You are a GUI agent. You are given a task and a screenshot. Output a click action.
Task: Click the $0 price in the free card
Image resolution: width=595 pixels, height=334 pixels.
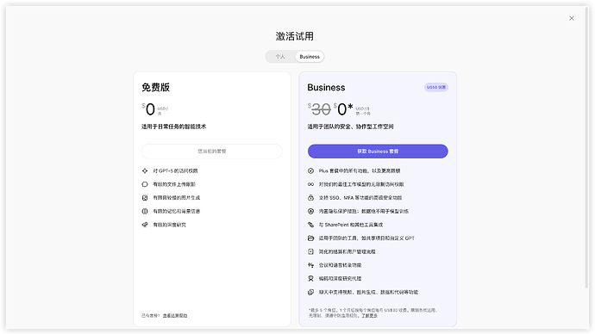tap(148, 109)
